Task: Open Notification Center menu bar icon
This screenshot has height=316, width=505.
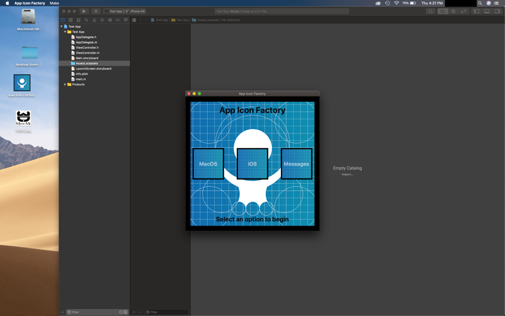Action: (x=497, y=3)
